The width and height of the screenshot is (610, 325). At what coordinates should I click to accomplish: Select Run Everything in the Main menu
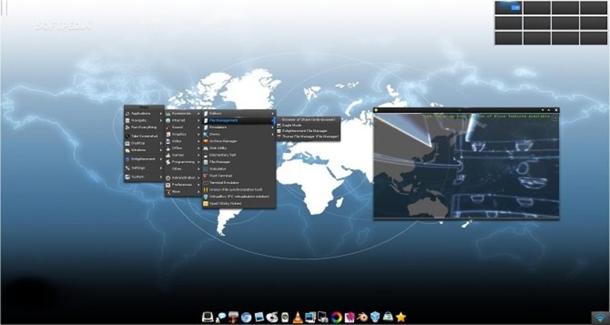tap(144, 127)
